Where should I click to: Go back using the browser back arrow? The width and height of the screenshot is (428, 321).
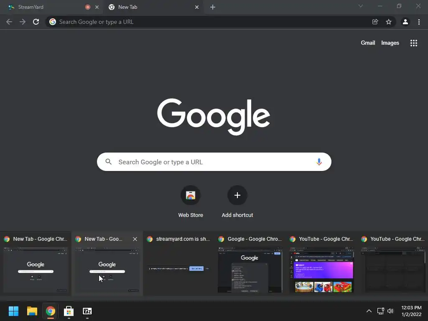coord(9,22)
